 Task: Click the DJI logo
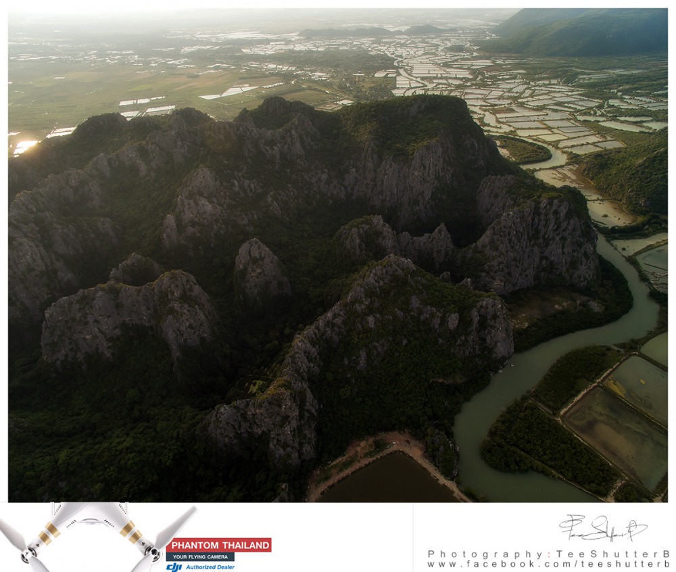(x=174, y=567)
